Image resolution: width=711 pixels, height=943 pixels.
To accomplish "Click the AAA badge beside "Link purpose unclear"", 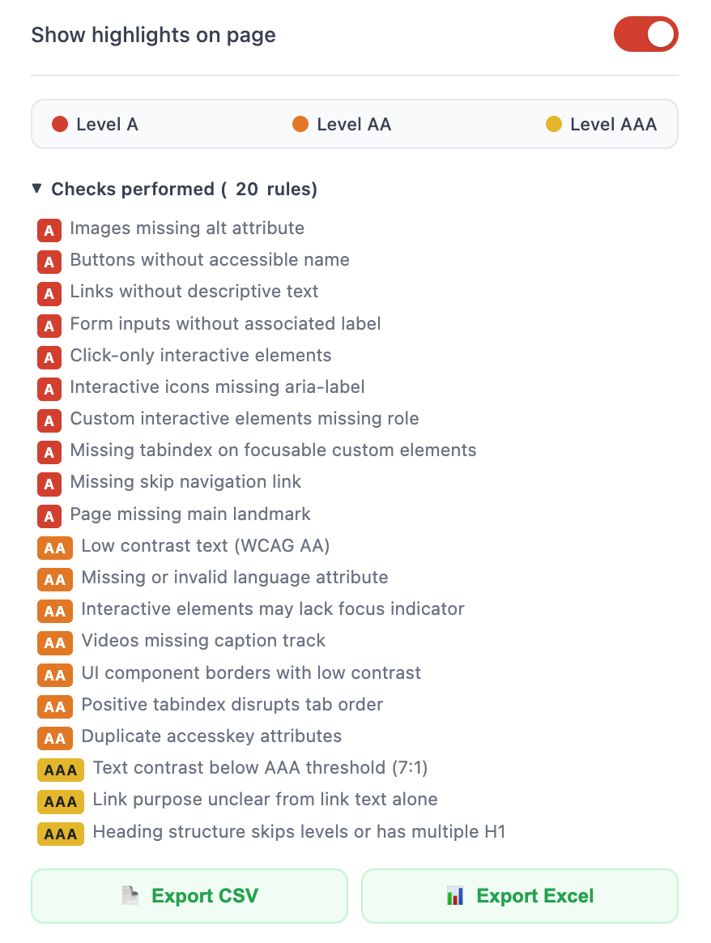I will point(60,801).
